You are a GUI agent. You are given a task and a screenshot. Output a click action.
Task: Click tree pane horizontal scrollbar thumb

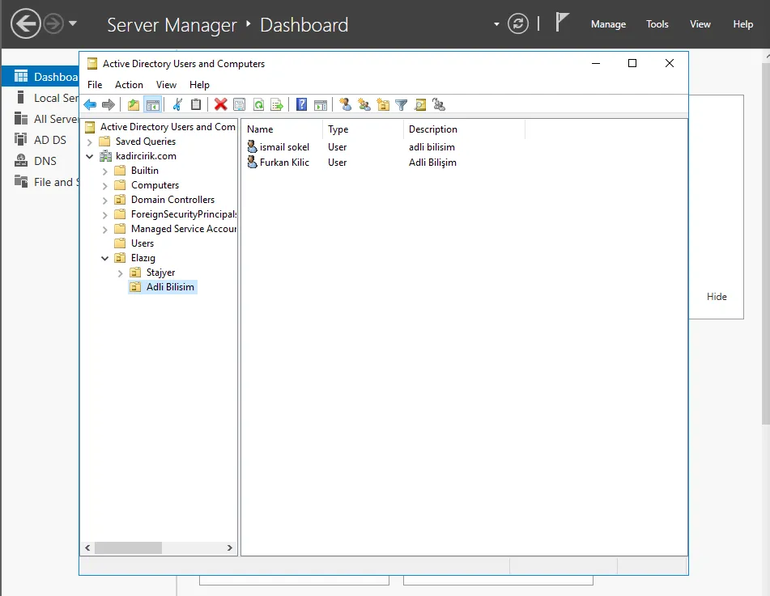coord(128,547)
